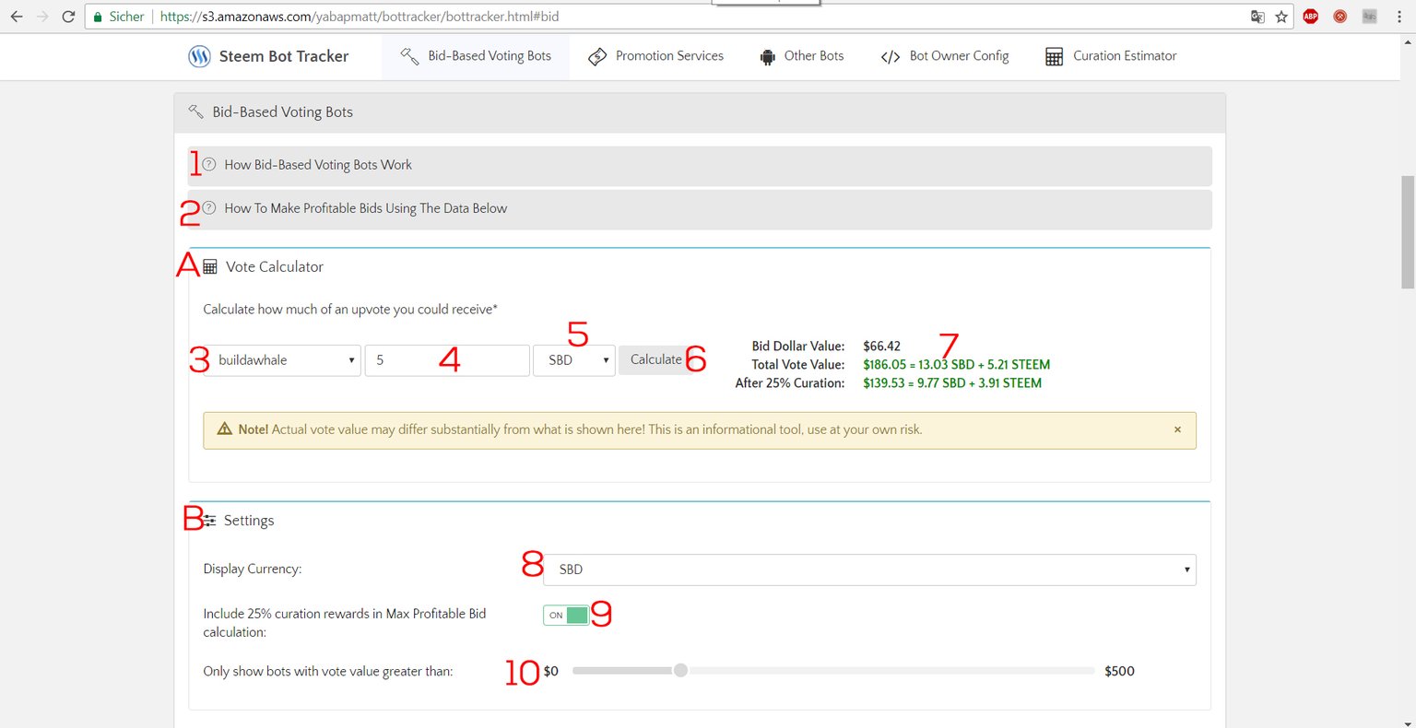Viewport: 1416px width, 728px height.
Task: Click the Calculate button
Action: 656,359
